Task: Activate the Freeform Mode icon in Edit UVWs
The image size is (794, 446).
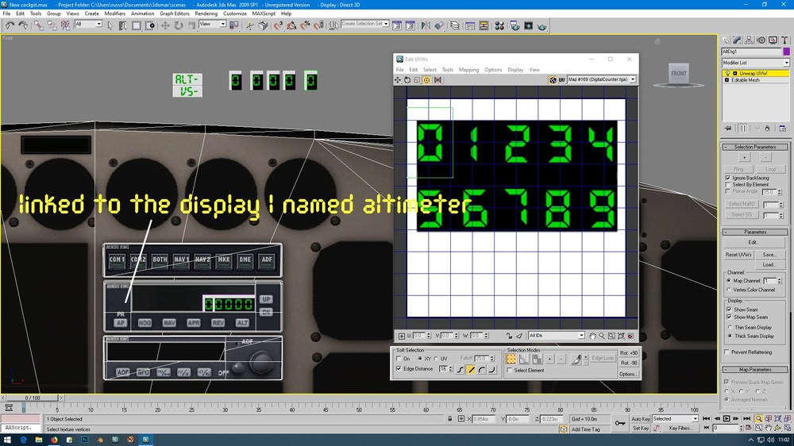Action: point(427,80)
